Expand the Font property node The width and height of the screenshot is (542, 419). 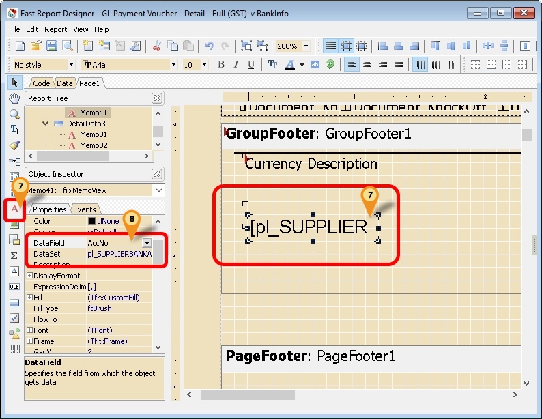coord(29,330)
